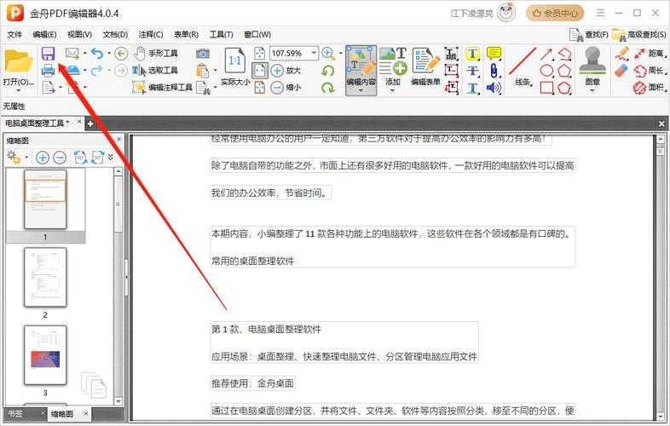The width and height of the screenshot is (670, 426).
Task: Select the 电脑桌面整理工具 document tab
Action: point(38,123)
